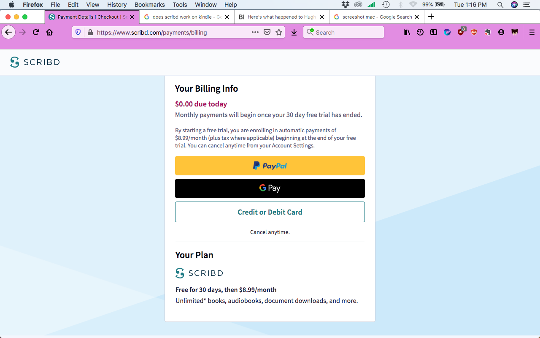Screen dimensions: 540x338
Task: Pay with the black G Pay button
Action: pyautogui.click(x=270, y=188)
